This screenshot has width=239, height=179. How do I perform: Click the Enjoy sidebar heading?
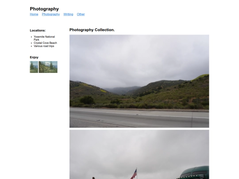tap(34, 57)
